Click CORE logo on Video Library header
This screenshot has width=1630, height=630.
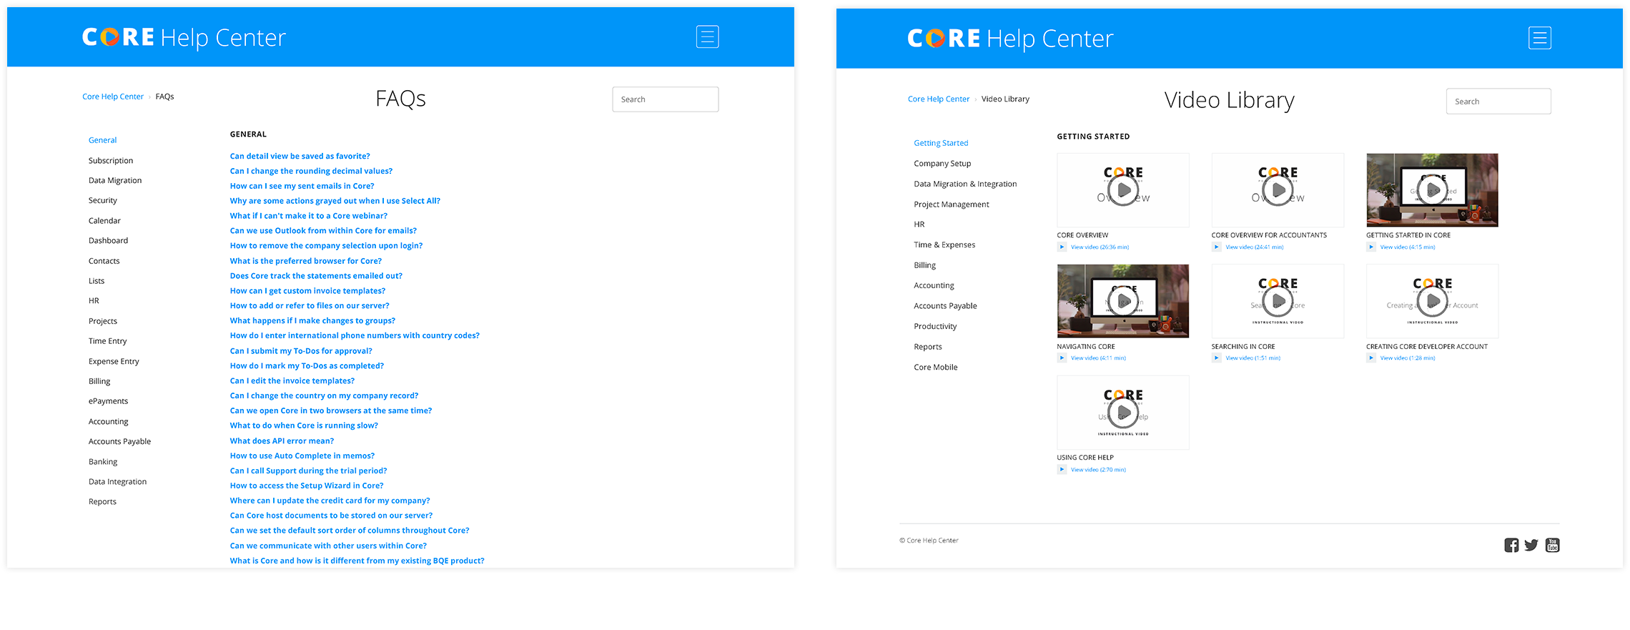[944, 38]
